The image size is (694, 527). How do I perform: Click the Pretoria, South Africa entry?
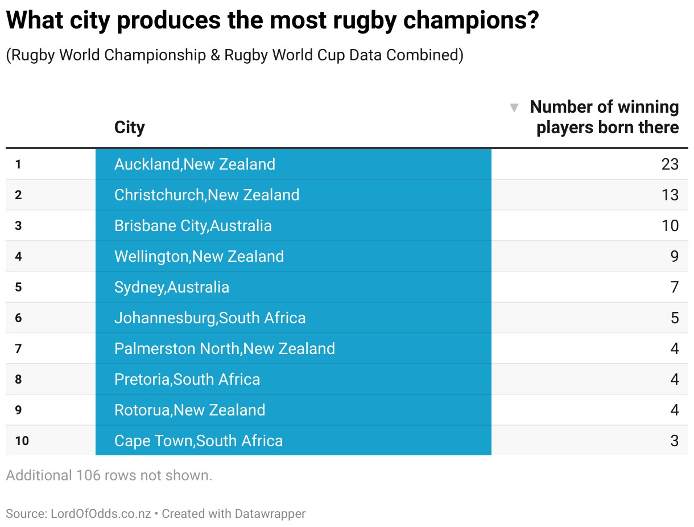click(187, 380)
